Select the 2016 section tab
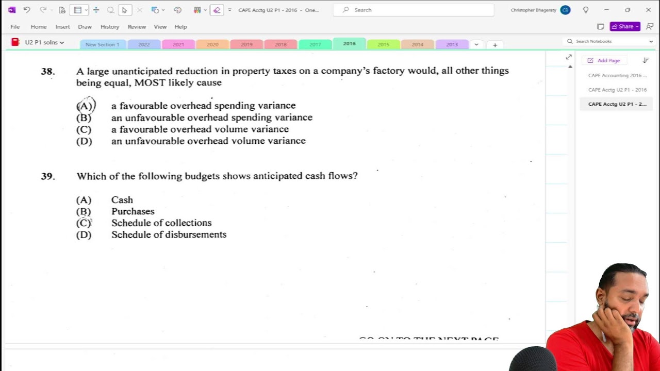 349,44
